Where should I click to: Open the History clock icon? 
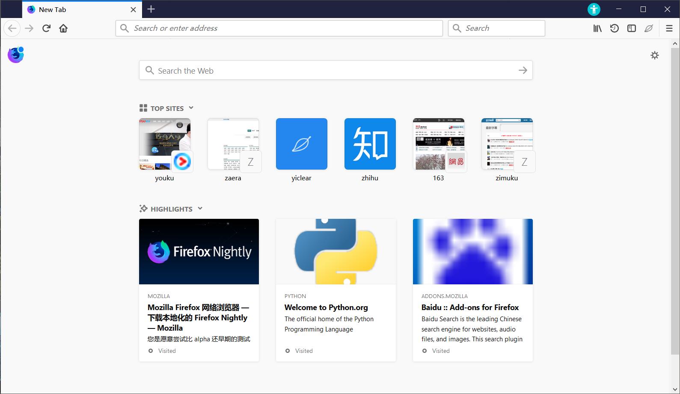pos(615,28)
